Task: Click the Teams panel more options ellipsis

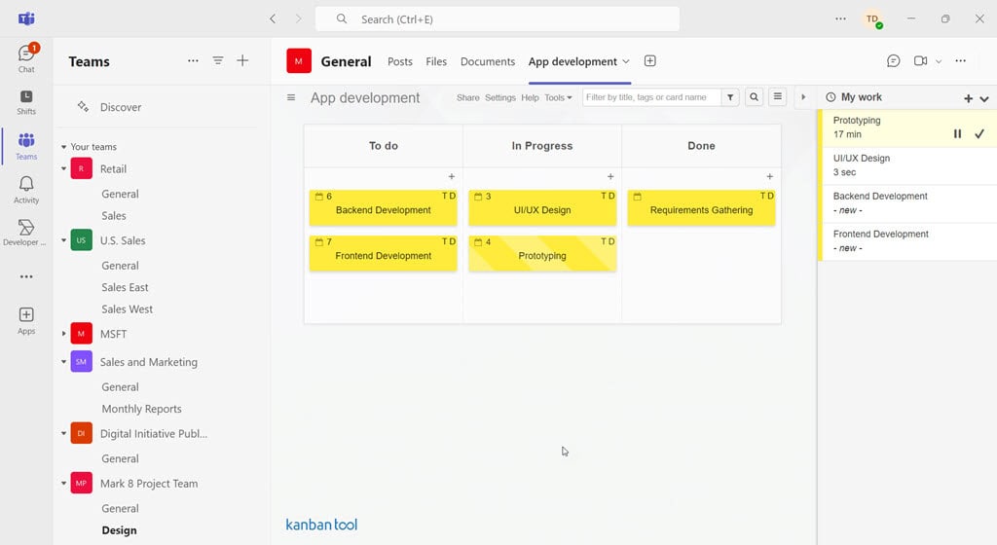Action: [193, 61]
